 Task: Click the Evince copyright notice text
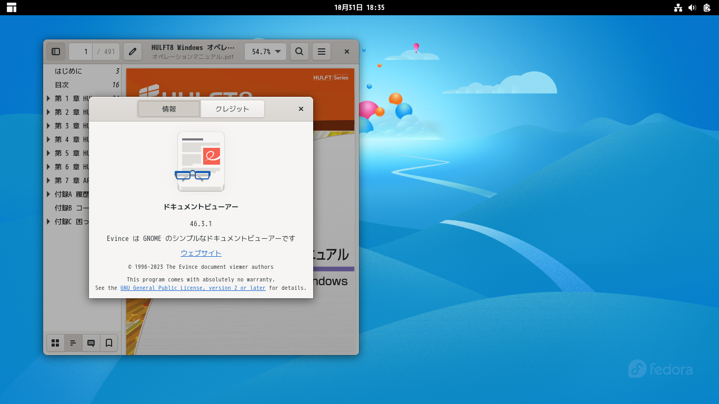[201, 267]
